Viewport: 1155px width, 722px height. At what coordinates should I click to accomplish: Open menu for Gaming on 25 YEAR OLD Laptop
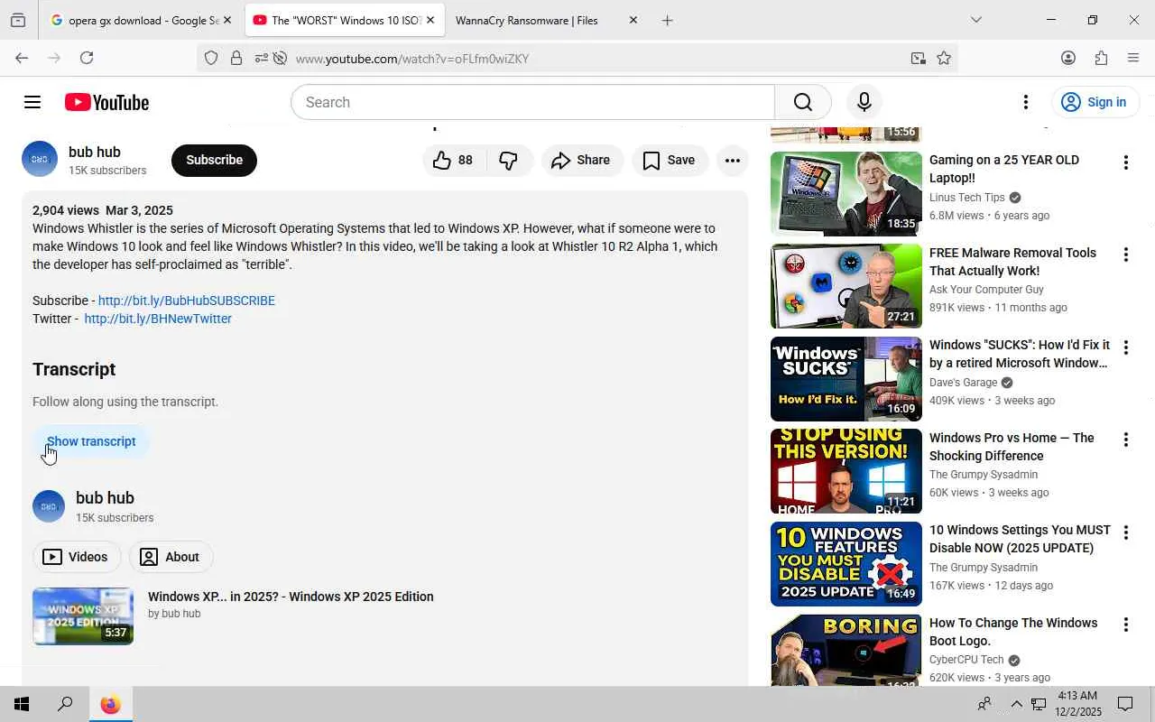1125,162
